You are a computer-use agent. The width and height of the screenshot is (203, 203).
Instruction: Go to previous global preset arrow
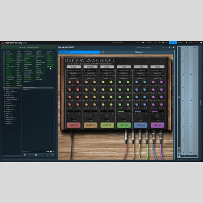[137, 43]
